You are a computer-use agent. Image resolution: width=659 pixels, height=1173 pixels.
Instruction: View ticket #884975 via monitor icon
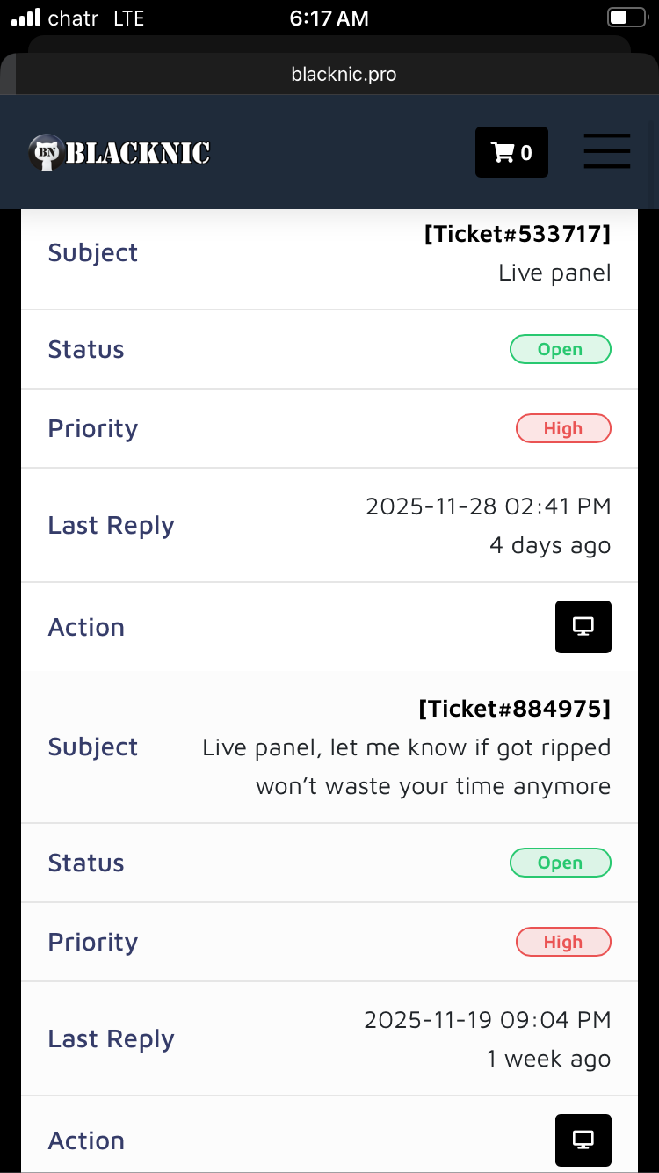pos(583,1140)
